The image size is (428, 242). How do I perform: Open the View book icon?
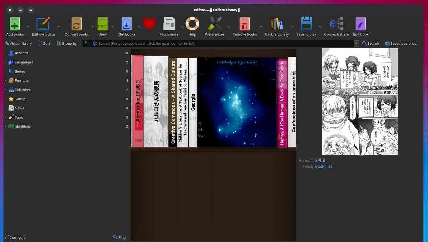[x=102, y=24]
